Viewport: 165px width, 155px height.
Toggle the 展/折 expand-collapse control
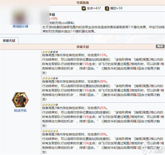coord(159,46)
